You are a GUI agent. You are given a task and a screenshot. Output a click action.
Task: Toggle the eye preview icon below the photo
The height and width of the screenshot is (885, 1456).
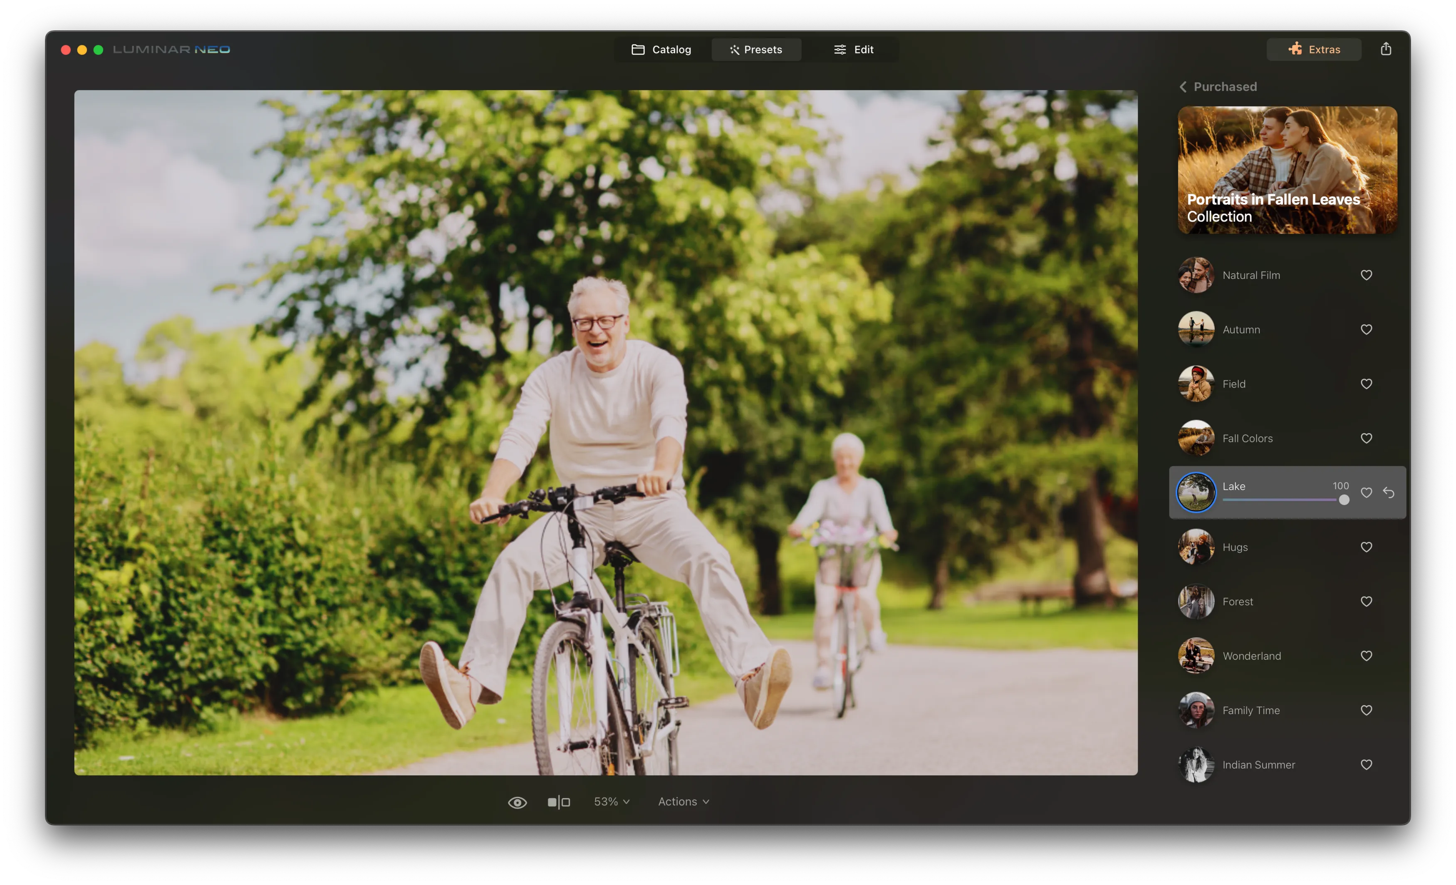click(x=517, y=802)
